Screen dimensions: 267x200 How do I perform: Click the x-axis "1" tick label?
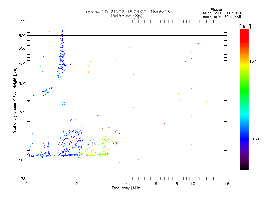(27, 184)
